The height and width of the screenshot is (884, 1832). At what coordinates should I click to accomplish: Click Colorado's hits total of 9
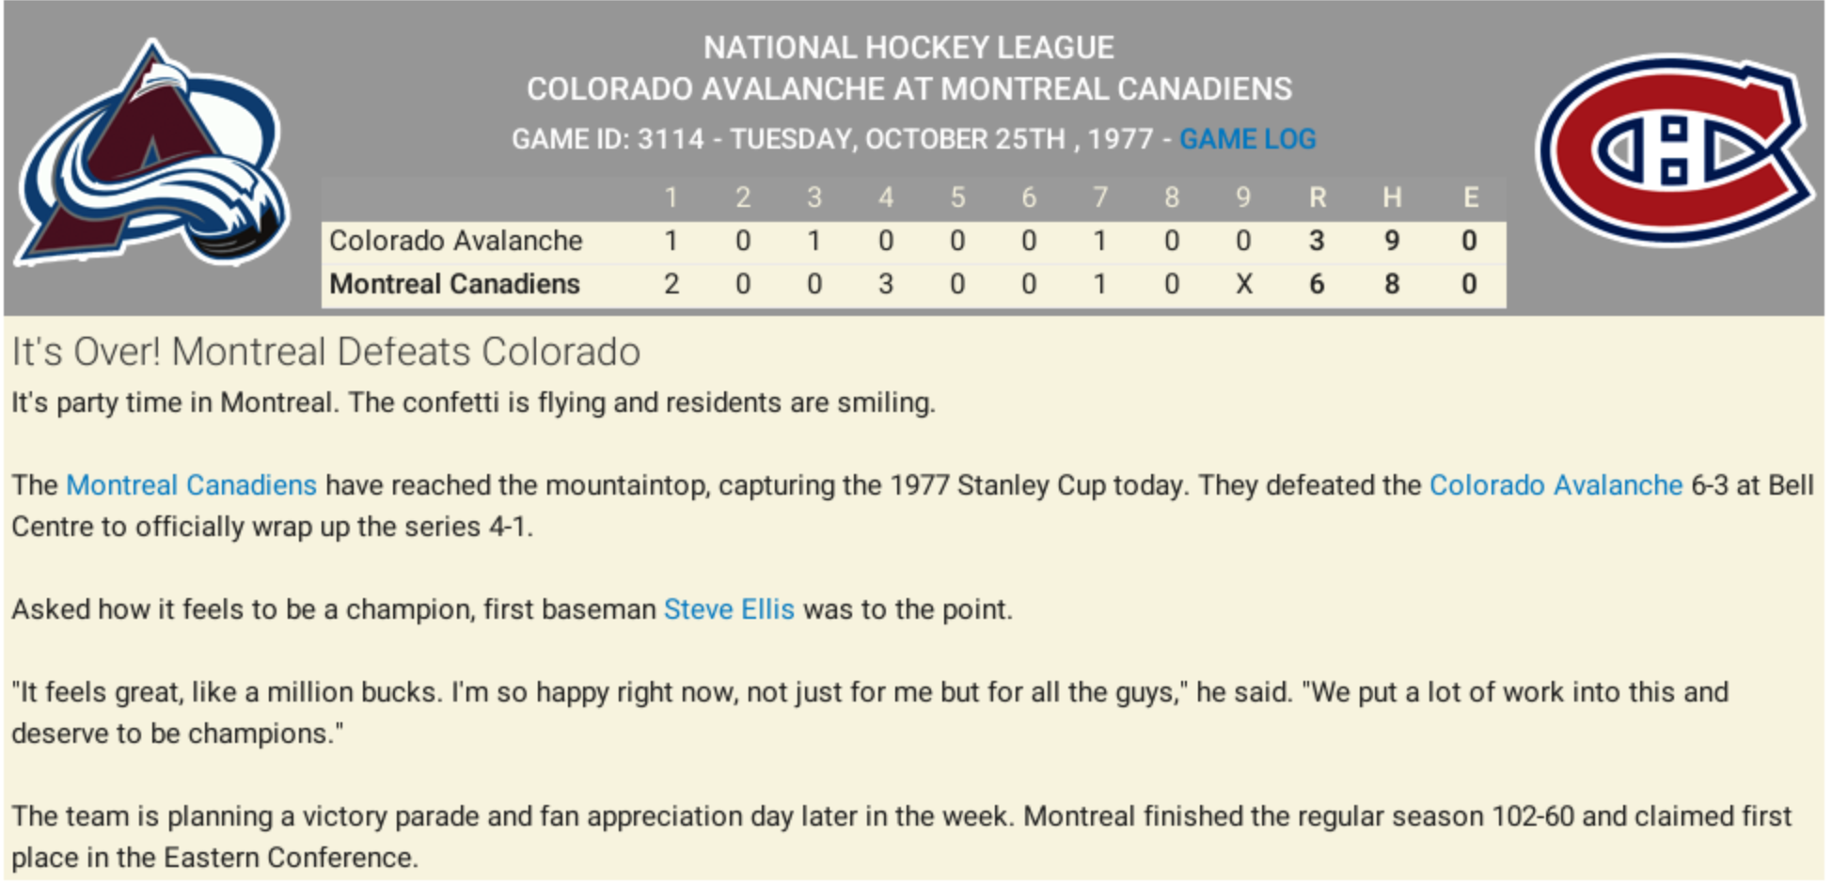(1392, 241)
